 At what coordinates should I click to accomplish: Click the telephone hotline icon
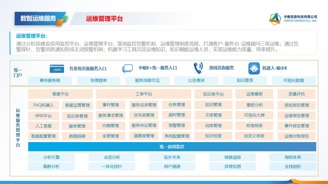198,68
